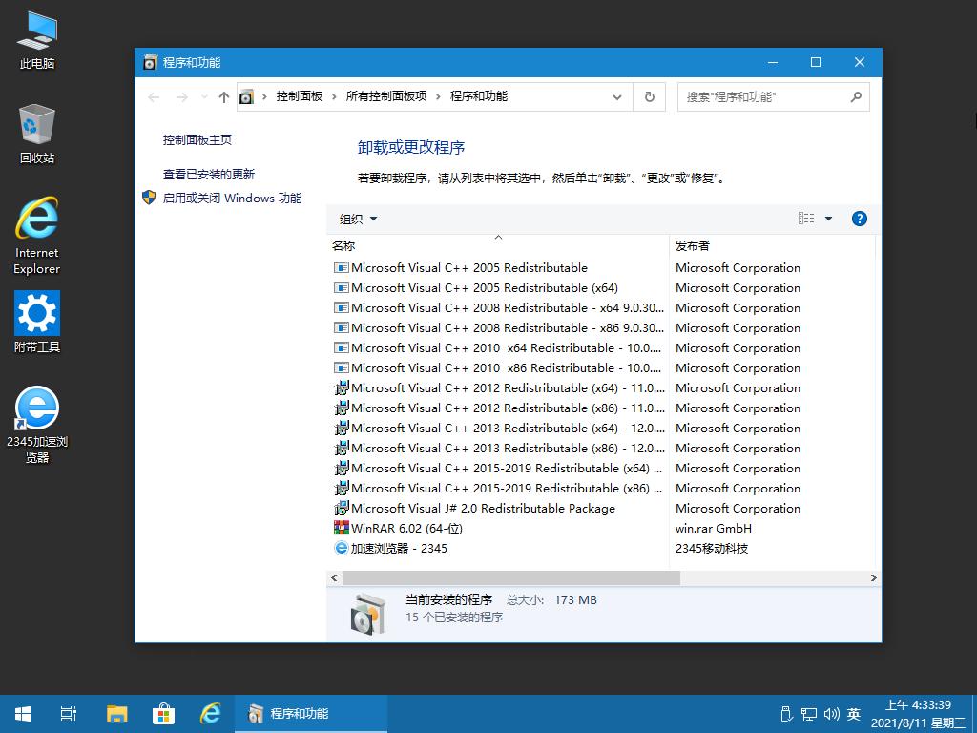Screen dimensions: 977x733
Task: Select the Internet Explorer desktop shortcut
Action: pos(37,236)
